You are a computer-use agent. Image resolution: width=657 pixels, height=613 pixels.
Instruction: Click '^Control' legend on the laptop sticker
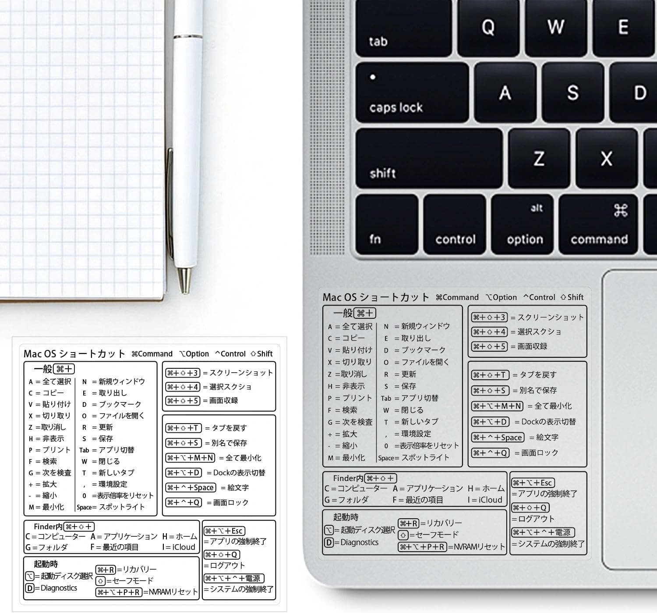539,297
